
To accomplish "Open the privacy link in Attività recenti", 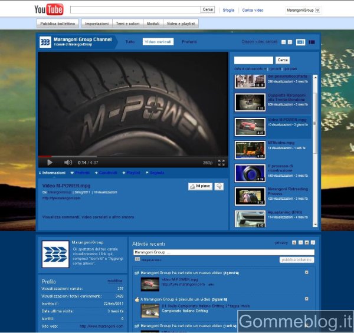I will (x=281, y=243).
